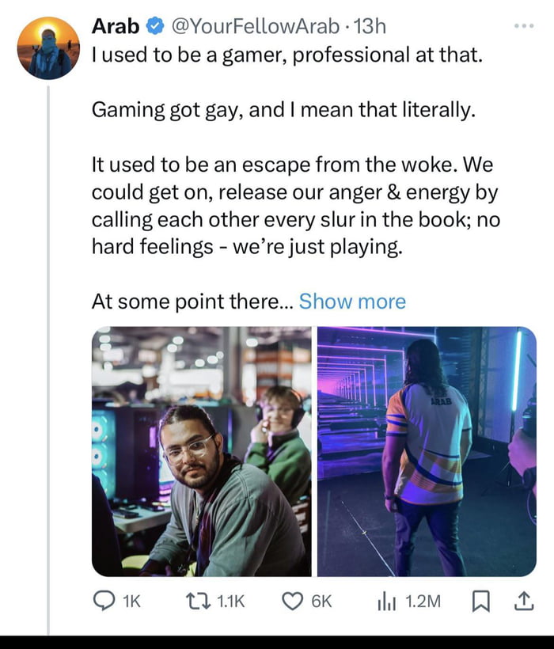This screenshot has height=649, width=554.
Task: Expand the post with "Show more"
Action: (x=352, y=302)
